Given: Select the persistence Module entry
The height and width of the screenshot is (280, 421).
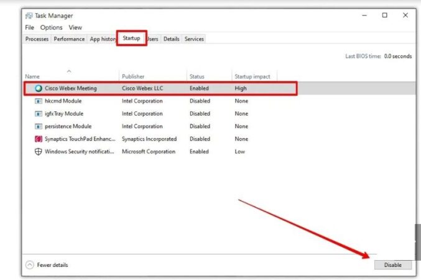Looking at the screenshot, I should [68, 126].
